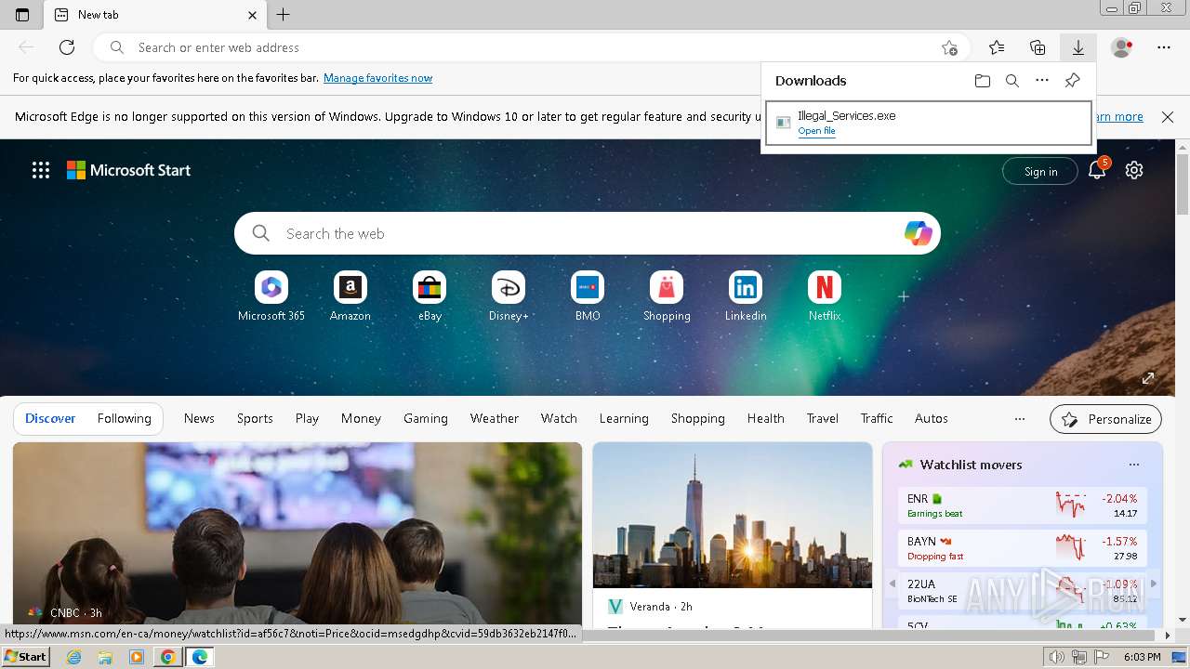This screenshot has width=1190, height=669.
Task: Open Edge Settings and more menu
Action: (1164, 47)
